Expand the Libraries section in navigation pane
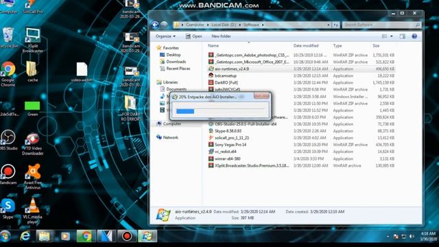The height and width of the screenshot is (247, 439). (x=167, y=82)
